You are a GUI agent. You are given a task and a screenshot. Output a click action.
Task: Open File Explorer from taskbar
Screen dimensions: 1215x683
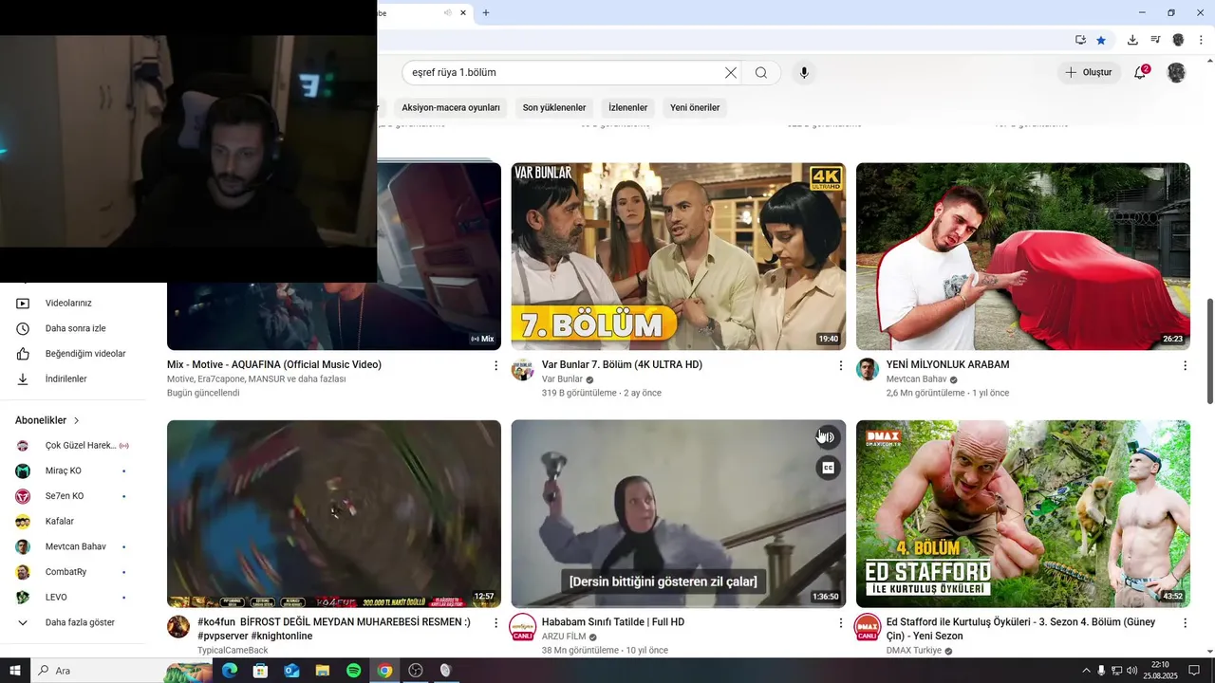coord(322,671)
